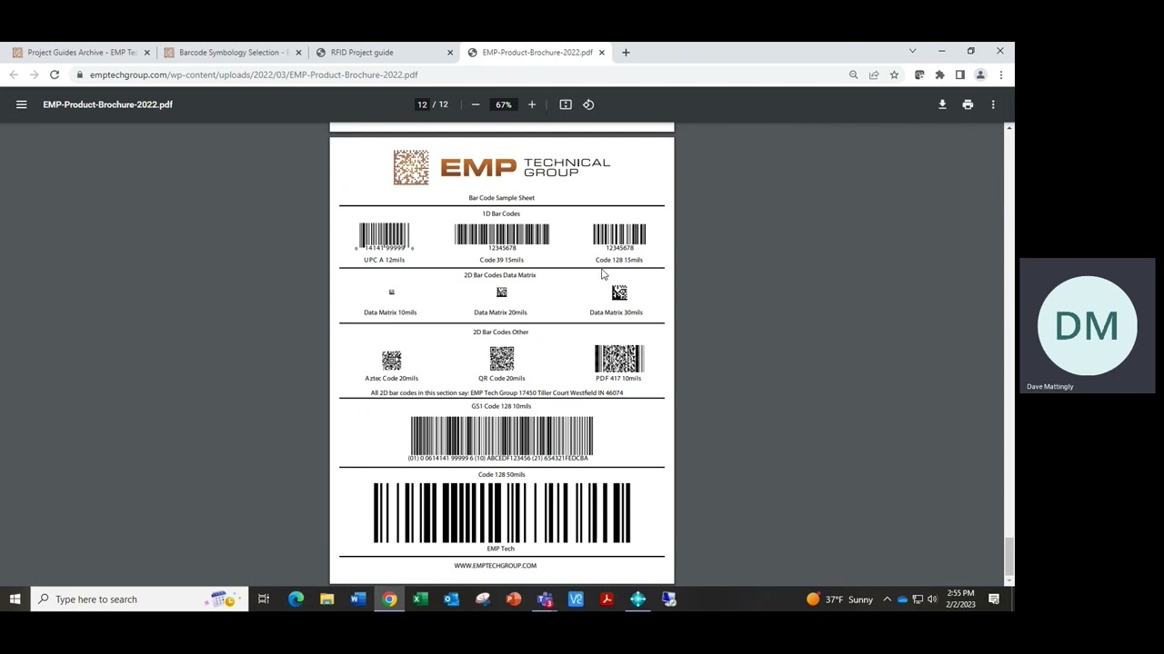Viewport: 1164px width, 654px height.
Task: Click the GS1 Code 128 barcode image
Action: coord(502,436)
